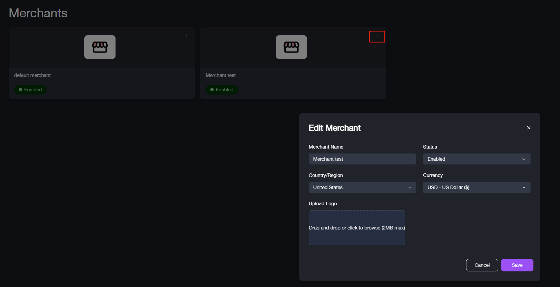
Task: Click the Merchants page heading
Action: pyautogui.click(x=38, y=13)
